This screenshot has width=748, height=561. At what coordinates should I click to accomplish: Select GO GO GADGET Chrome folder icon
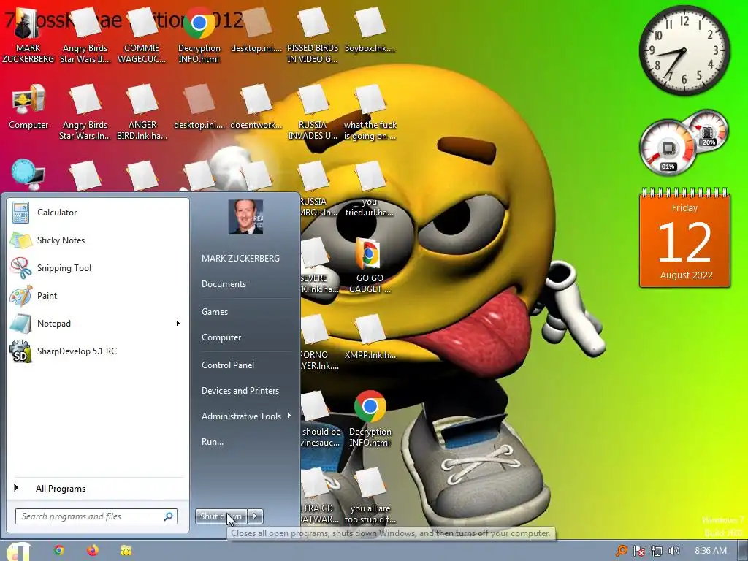[370, 266]
